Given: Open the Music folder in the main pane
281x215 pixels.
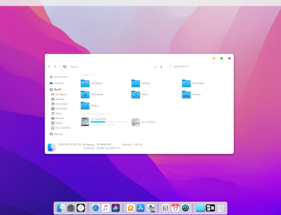Looking at the screenshot, I should pos(135,94).
